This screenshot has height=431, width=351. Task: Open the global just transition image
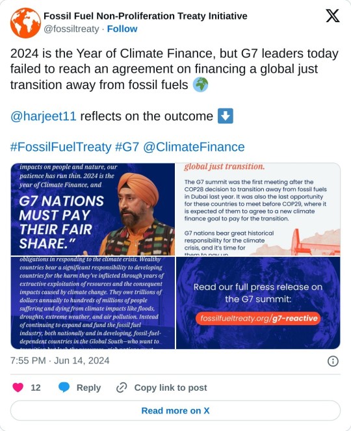coord(258,209)
